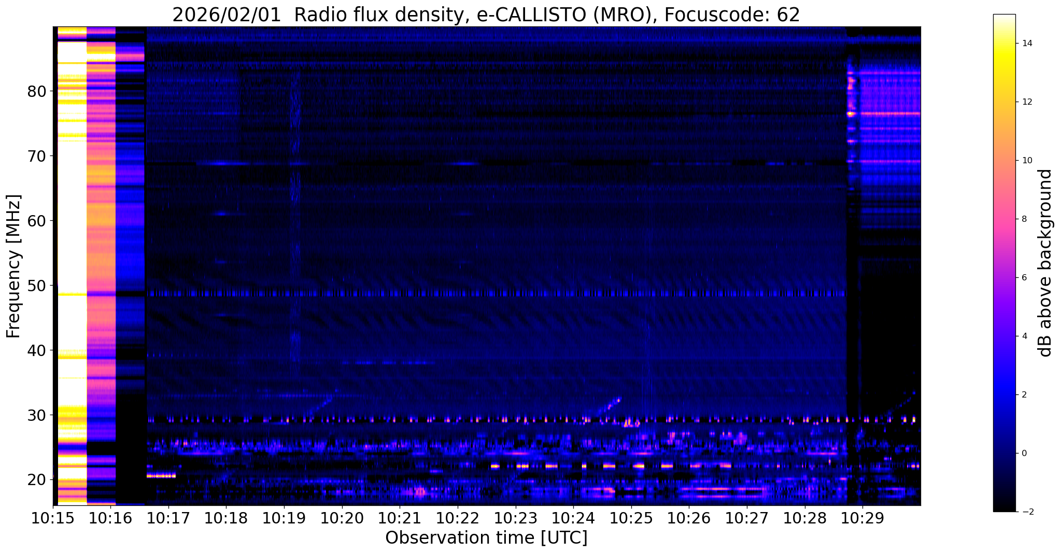Click the colorbar tick label 4
The image size is (1061, 553).
coord(1024,336)
